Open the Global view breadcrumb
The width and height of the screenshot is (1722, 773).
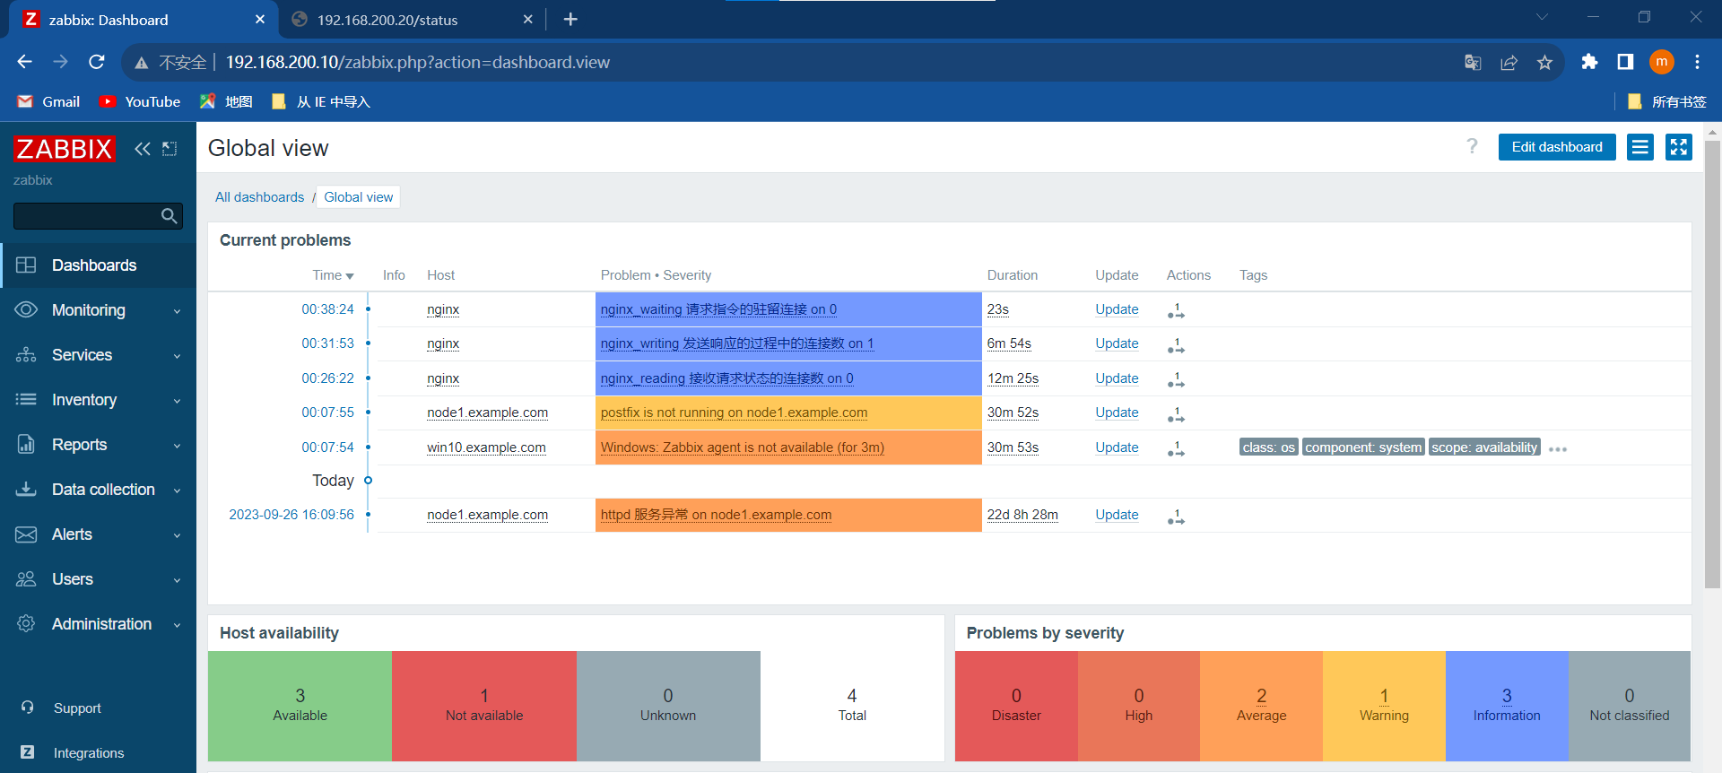(x=359, y=197)
